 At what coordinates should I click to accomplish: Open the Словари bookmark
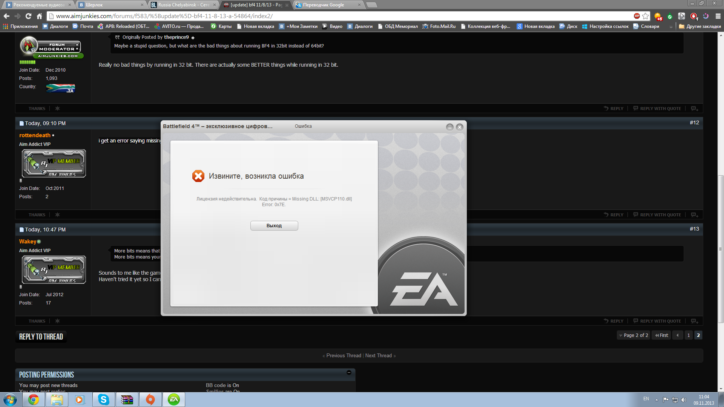pos(646,26)
